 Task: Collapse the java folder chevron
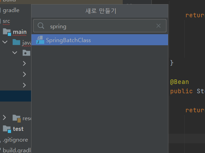(x=5, y=42)
